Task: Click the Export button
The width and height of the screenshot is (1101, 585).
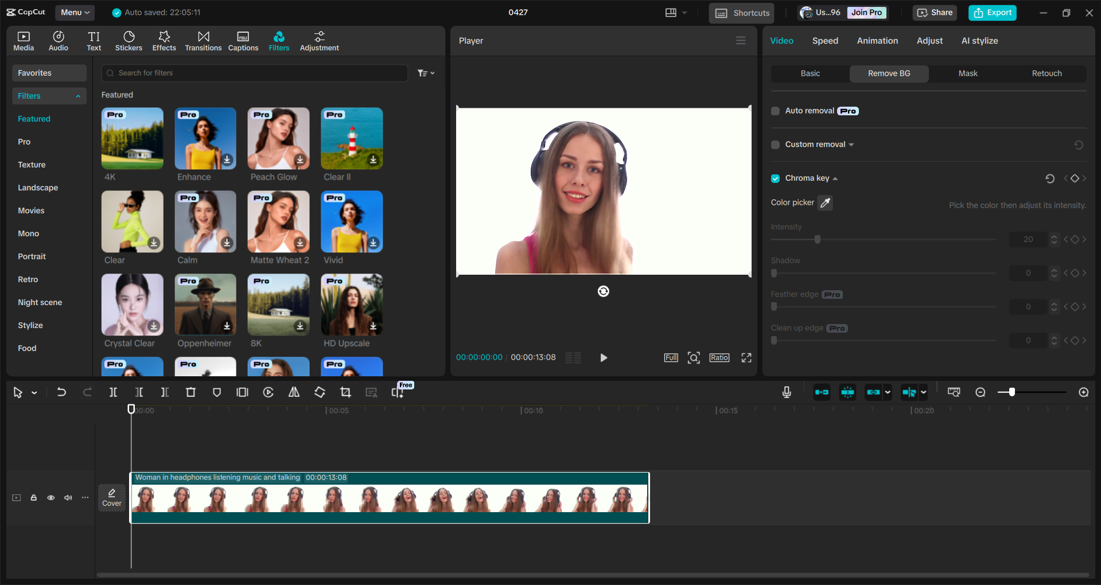Action: coord(992,12)
